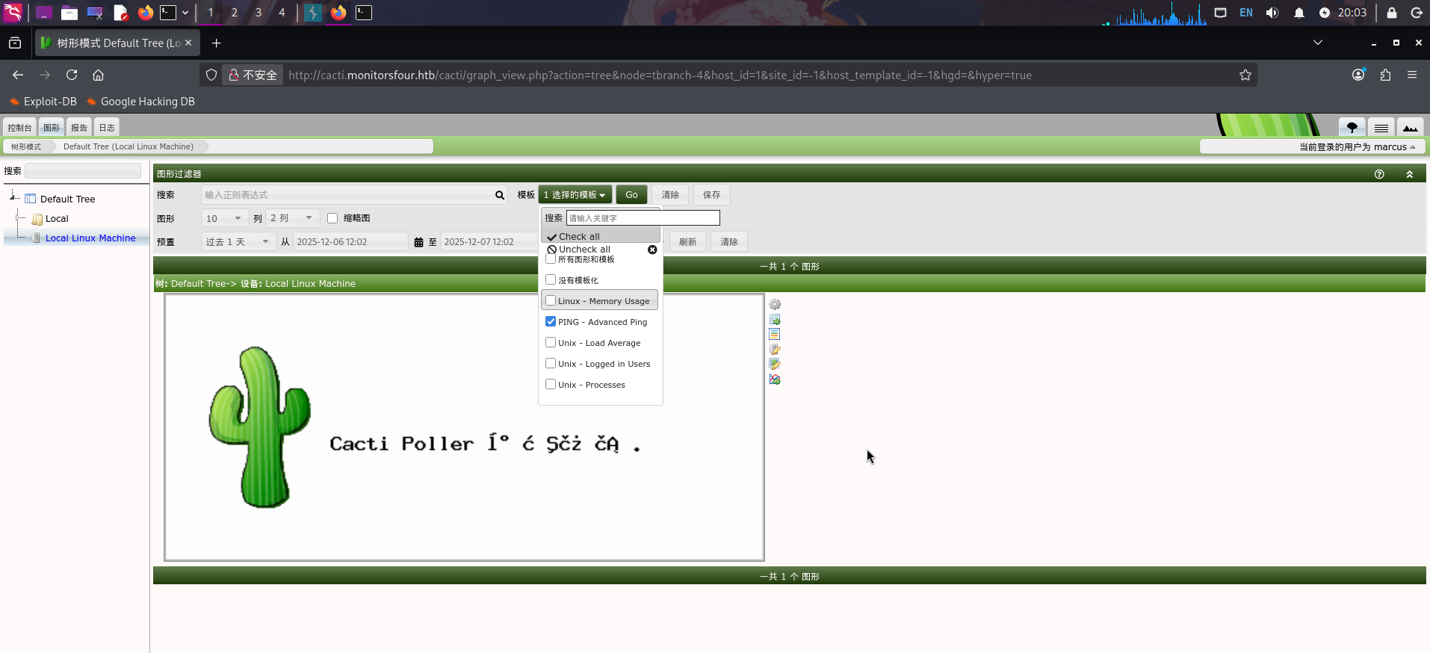The height and width of the screenshot is (653, 1430).
Task: Reload the page in Firefox
Action: coord(72,75)
